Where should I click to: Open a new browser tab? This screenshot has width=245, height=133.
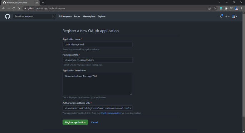pos(43,3)
